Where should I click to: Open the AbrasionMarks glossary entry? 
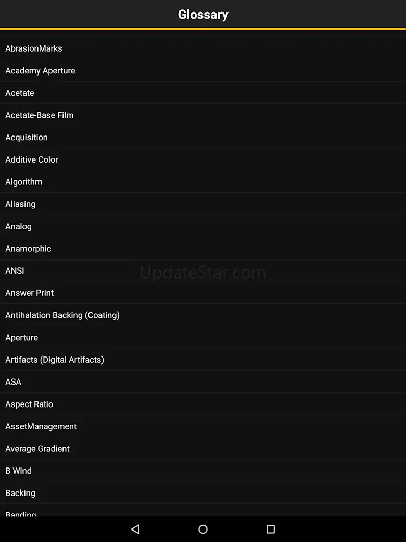203,48
